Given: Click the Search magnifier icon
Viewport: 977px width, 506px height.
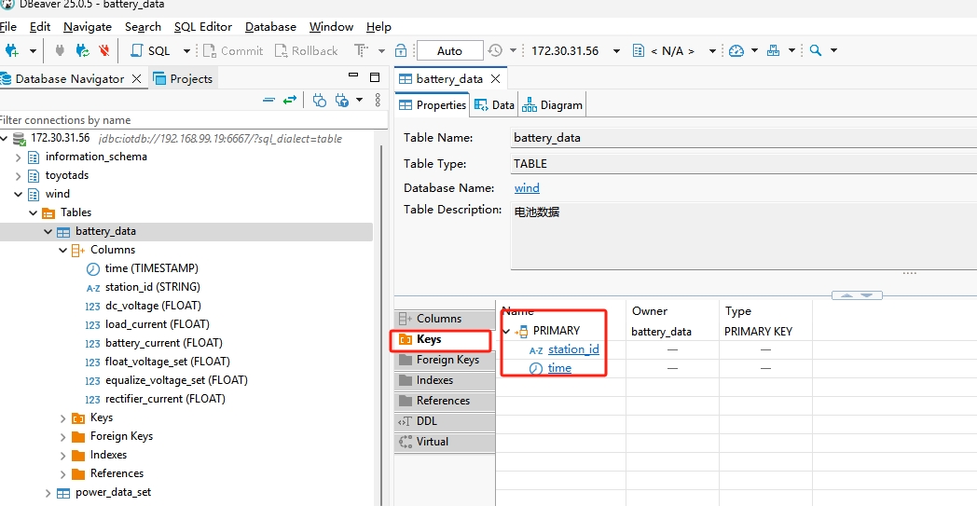Looking at the screenshot, I should 815,50.
